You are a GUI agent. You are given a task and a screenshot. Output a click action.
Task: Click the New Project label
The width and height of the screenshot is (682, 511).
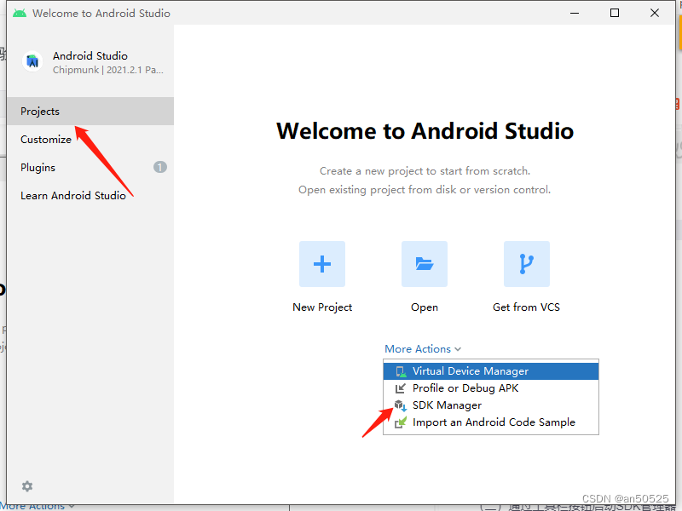(x=322, y=307)
